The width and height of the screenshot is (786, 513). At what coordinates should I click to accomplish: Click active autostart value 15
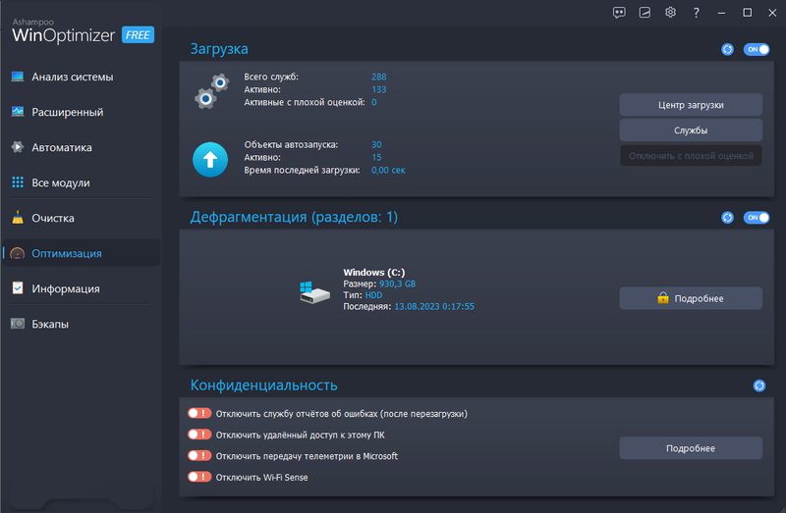[376, 157]
